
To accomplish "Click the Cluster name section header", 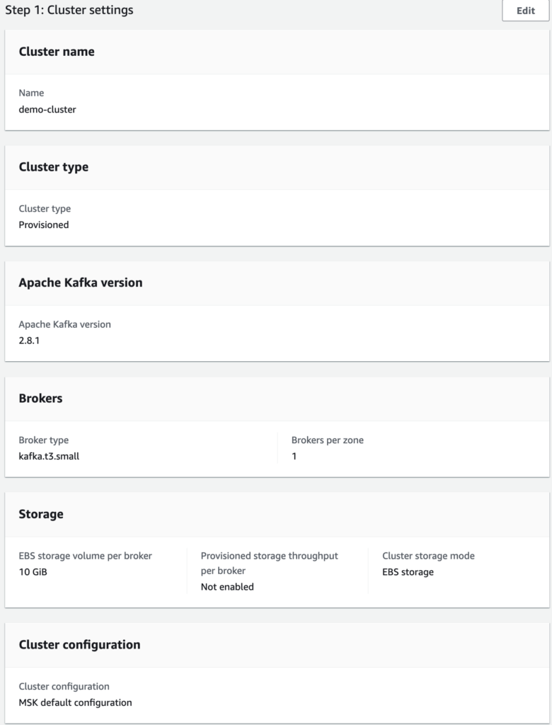I will [x=57, y=52].
